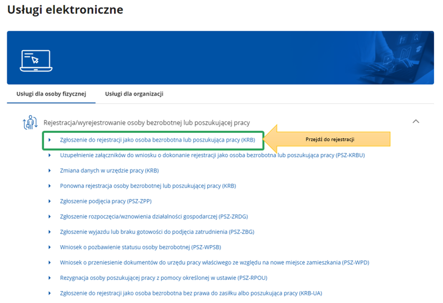The image size is (443, 303).
Task: Click arrow bullet before Zgłoszenie wyjazdu link
Action: [50, 232]
